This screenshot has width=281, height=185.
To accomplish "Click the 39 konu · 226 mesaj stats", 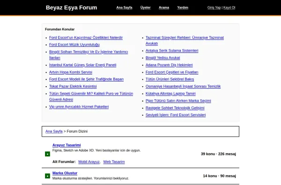I will [218, 154].
